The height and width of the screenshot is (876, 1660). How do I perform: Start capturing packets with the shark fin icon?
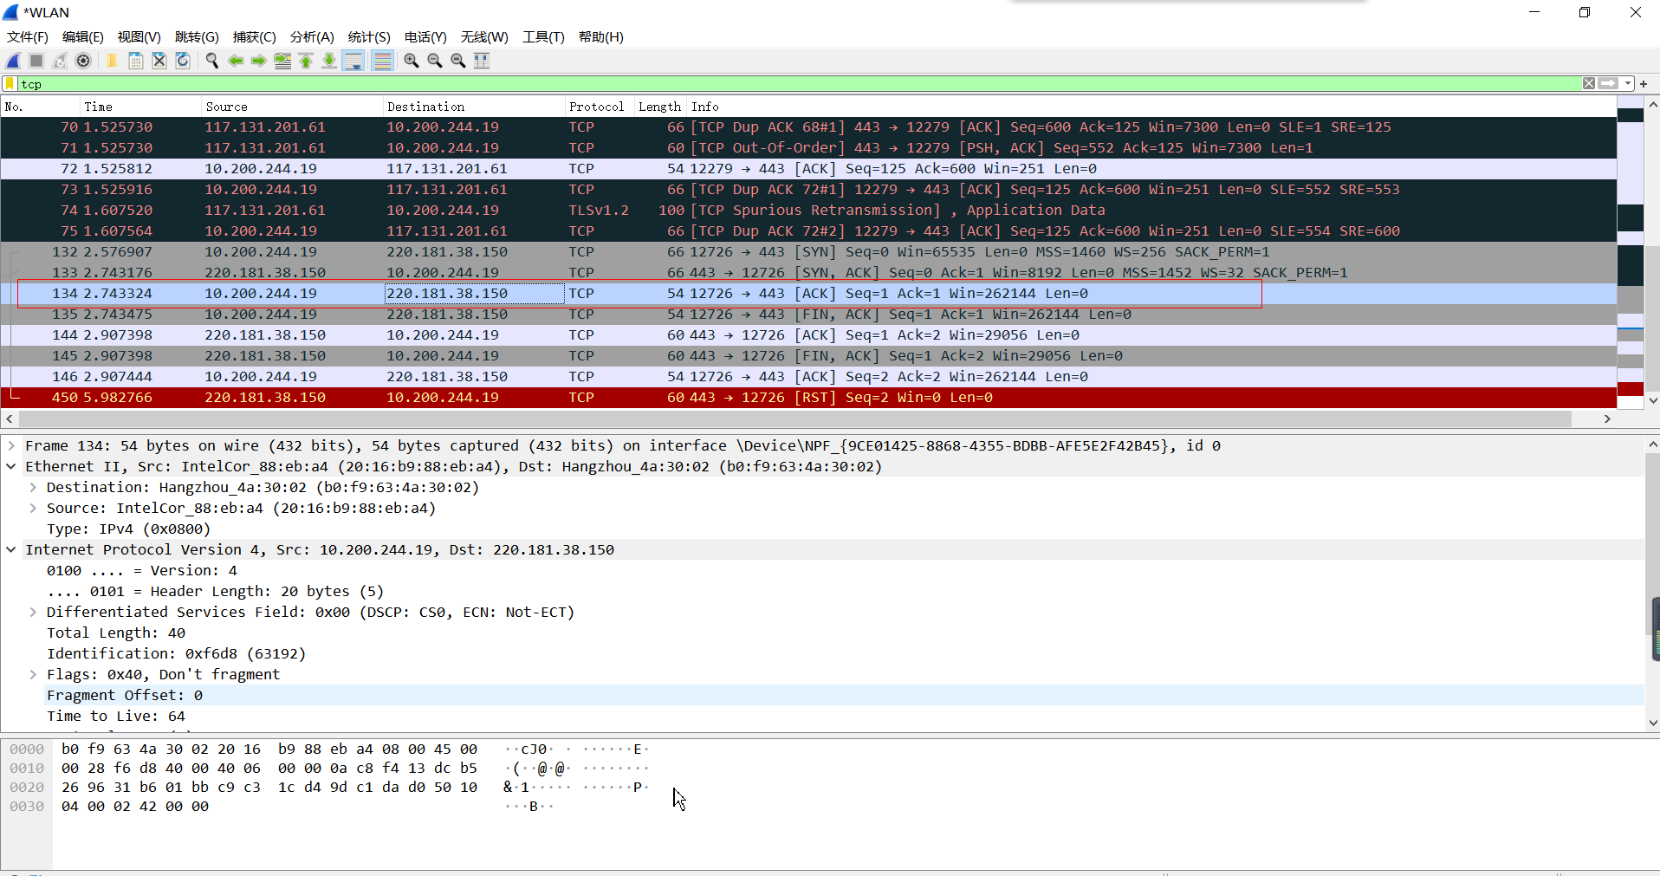pos(13,61)
